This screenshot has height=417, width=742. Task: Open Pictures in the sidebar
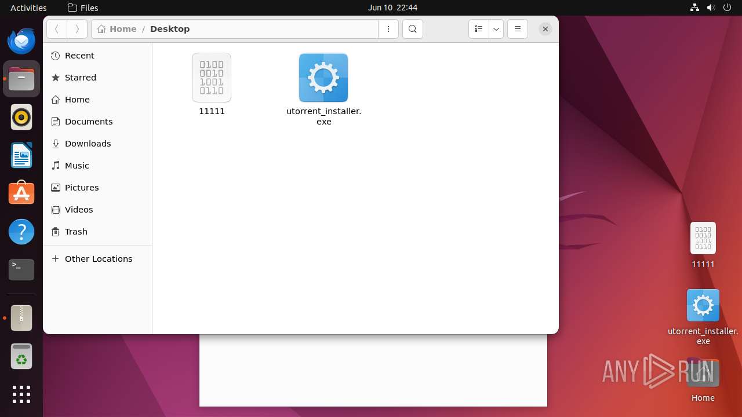pos(97,188)
